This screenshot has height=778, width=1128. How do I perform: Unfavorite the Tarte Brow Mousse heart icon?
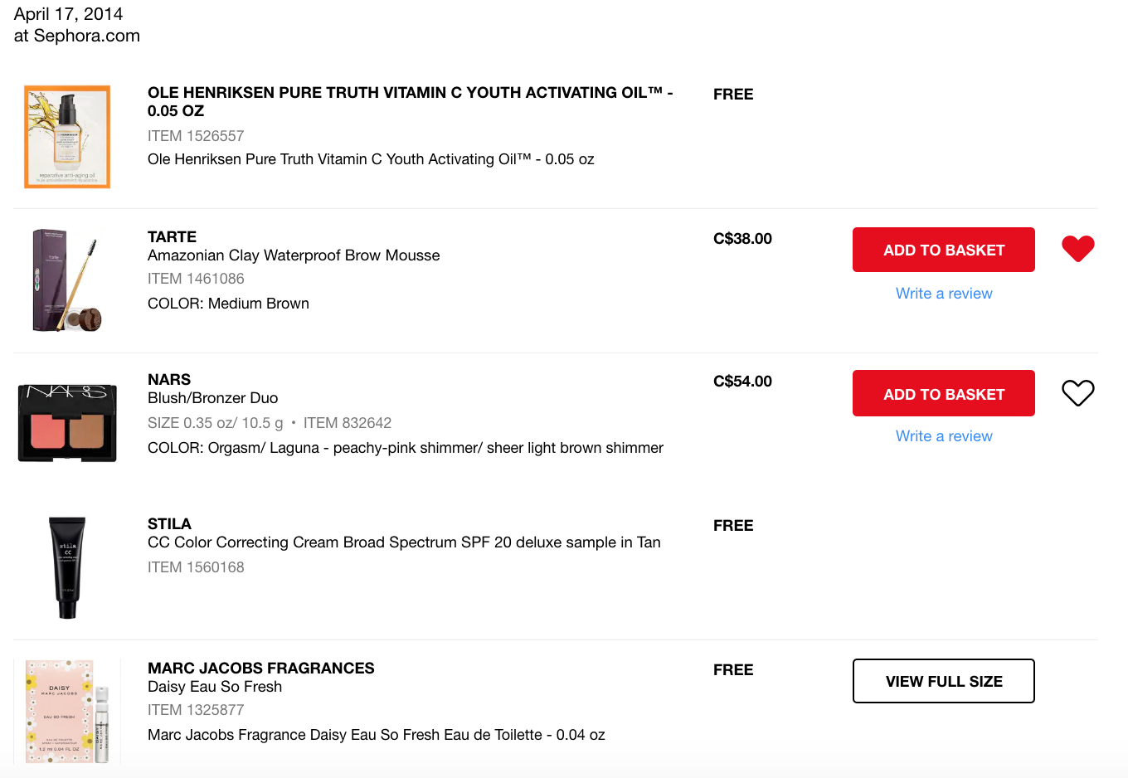pyautogui.click(x=1077, y=248)
